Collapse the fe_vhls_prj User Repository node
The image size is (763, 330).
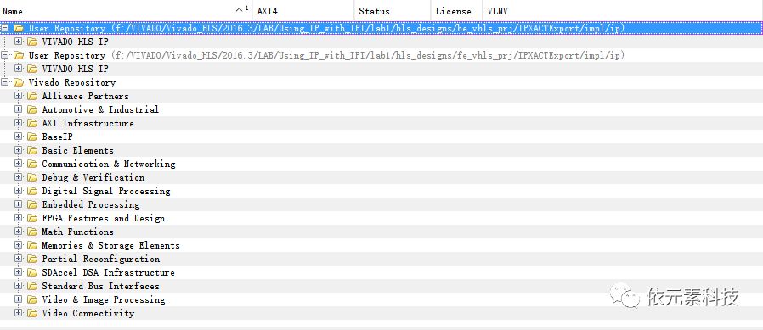click(5, 55)
